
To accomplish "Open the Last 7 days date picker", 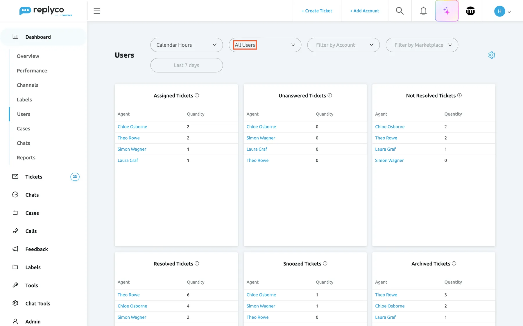I will point(187,65).
